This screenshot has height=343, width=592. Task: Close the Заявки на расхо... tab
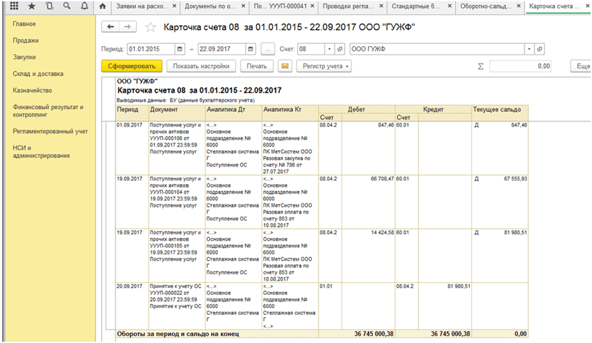(174, 6)
